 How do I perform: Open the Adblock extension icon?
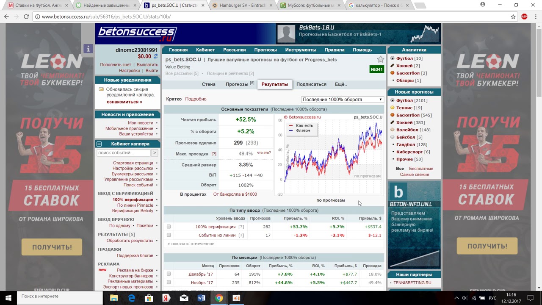(x=524, y=17)
